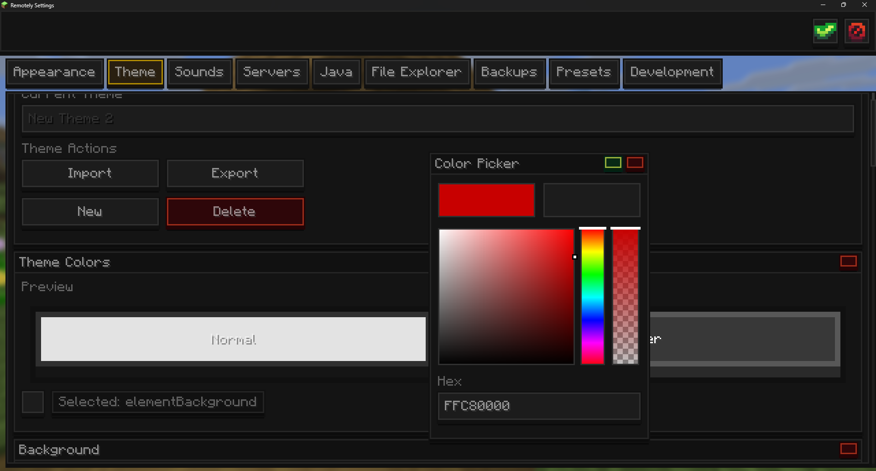Click the elementBackground color swatch box
The width and height of the screenshot is (876, 471).
click(33, 402)
